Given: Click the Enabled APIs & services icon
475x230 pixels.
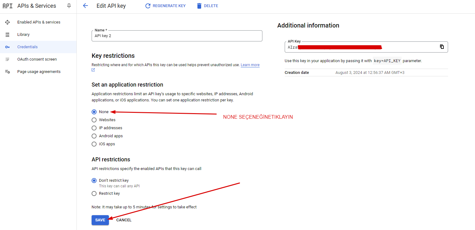Looking at the screenshot, I should (7, 22).
